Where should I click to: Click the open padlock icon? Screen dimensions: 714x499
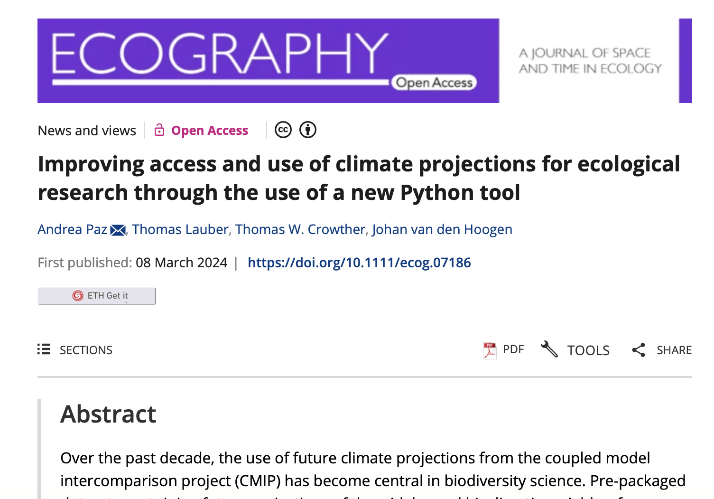[159, 130]
